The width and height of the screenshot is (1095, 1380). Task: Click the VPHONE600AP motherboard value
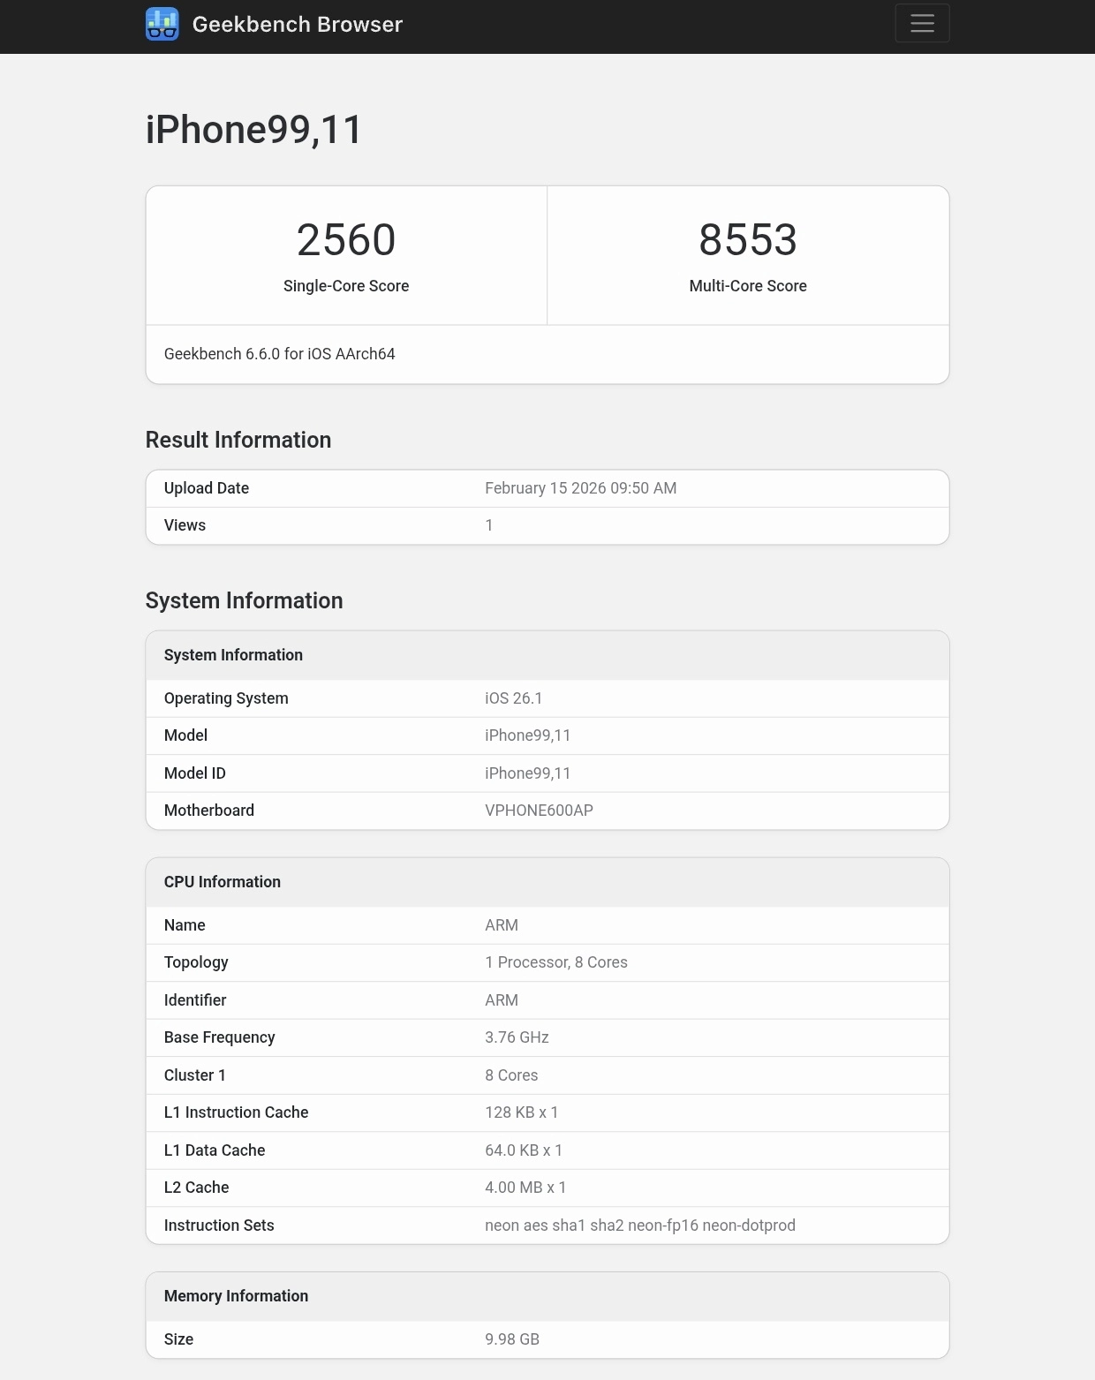(x=539, y=811)
